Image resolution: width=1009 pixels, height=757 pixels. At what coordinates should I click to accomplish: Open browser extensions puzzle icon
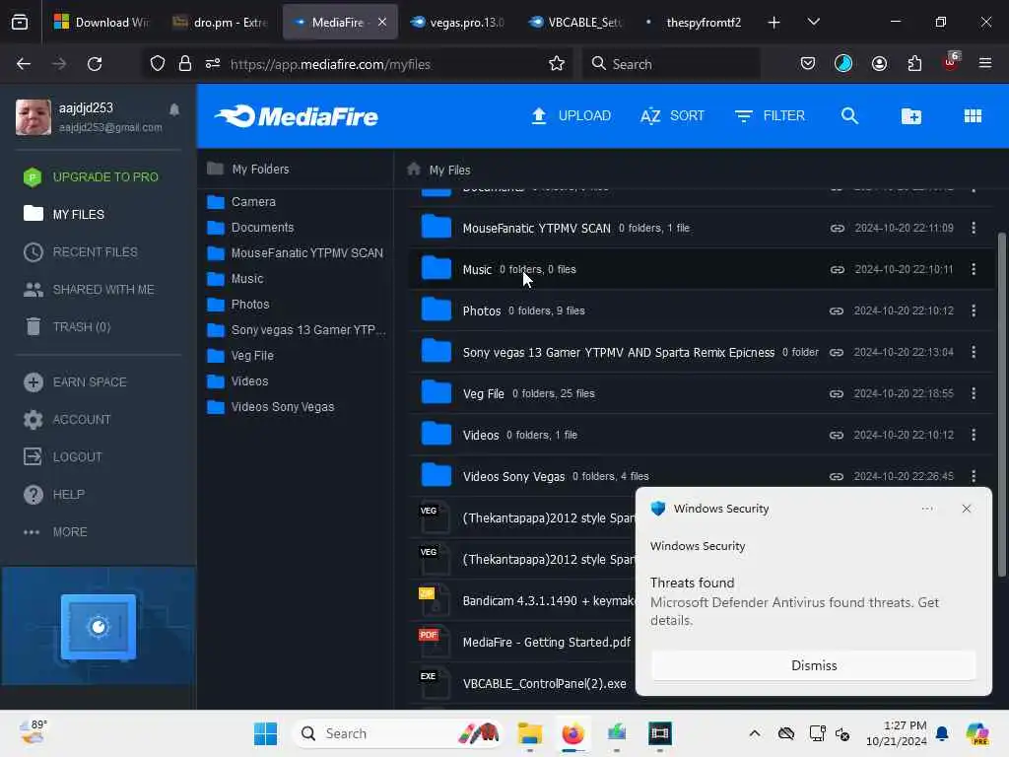pyautogui.click(x=914, y=64)
